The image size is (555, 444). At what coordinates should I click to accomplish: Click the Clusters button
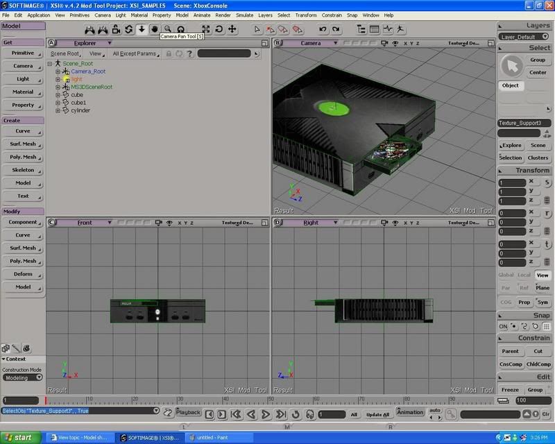coord(538,158)
